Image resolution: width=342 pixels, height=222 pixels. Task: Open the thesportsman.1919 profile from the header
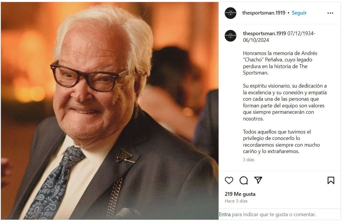click(x=263, y=13)
